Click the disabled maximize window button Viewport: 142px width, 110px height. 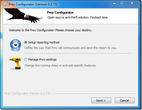(x=122, y=3)
